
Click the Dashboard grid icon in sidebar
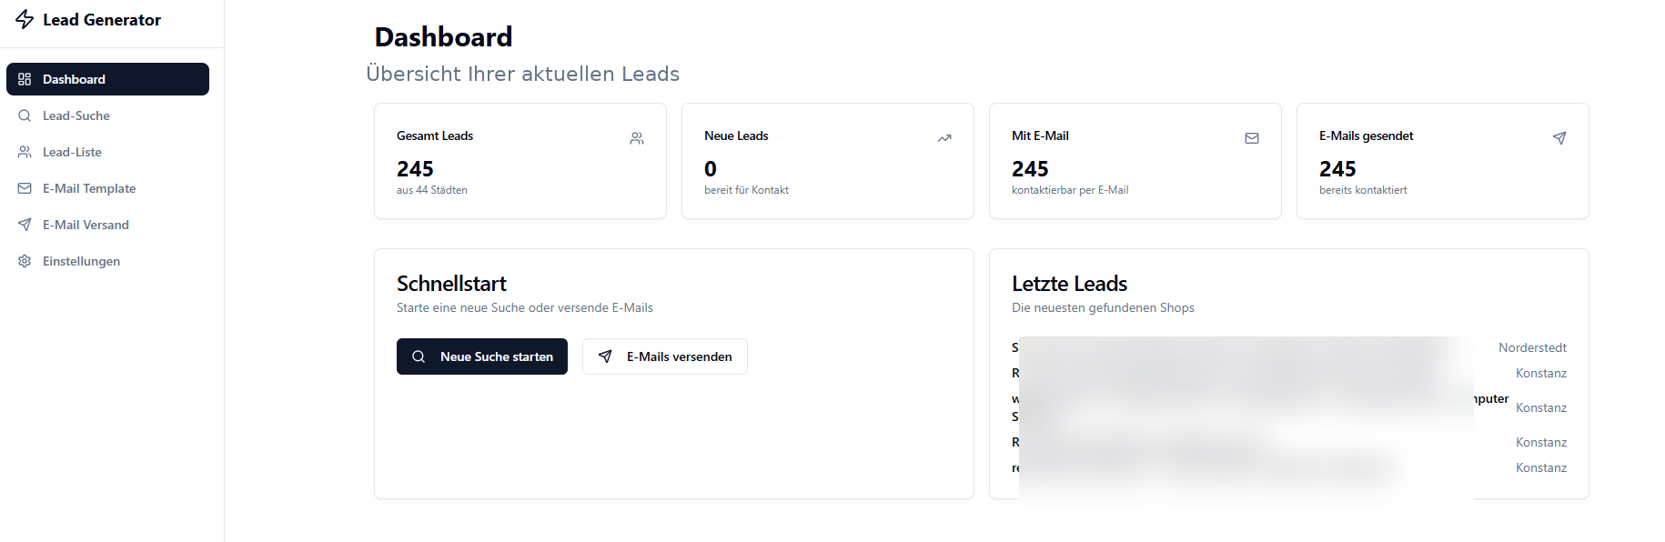tap(25, 79)
